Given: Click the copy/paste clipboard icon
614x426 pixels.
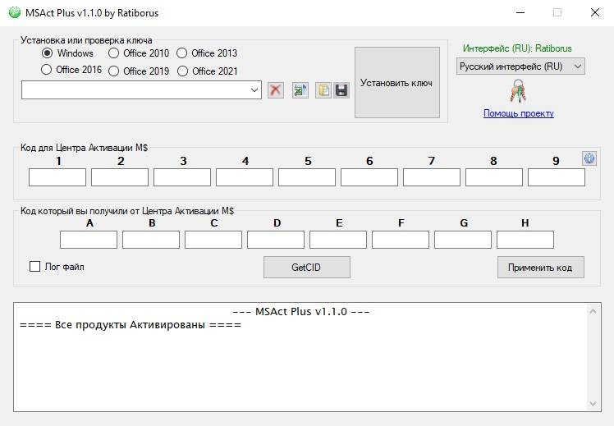Looking at the screenshot, I should pyautogui.click(x=323, y=90).
